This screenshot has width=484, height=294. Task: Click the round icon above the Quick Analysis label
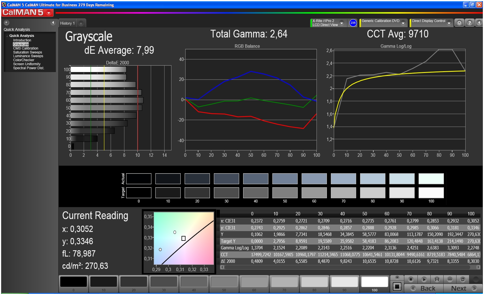[7, 23]
